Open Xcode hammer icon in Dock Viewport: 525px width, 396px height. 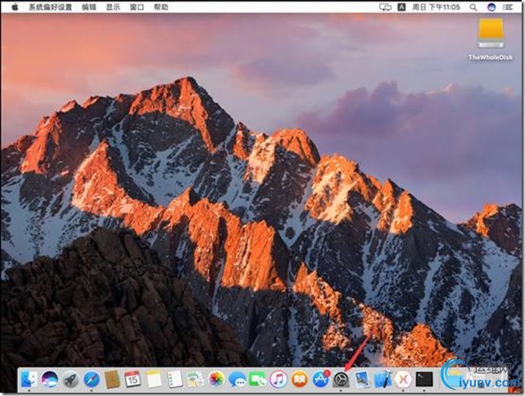point(382,380)
